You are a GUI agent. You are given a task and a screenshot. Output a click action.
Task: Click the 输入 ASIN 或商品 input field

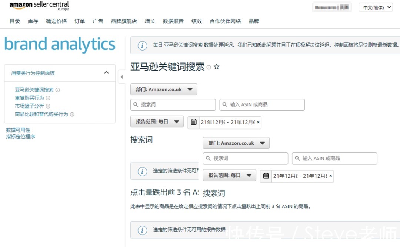pyautogui.click(x=262, y=104)
